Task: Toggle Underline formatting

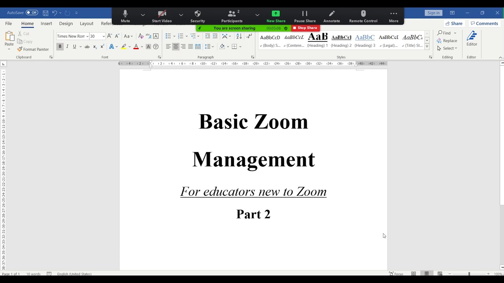Action: (74, 46)
